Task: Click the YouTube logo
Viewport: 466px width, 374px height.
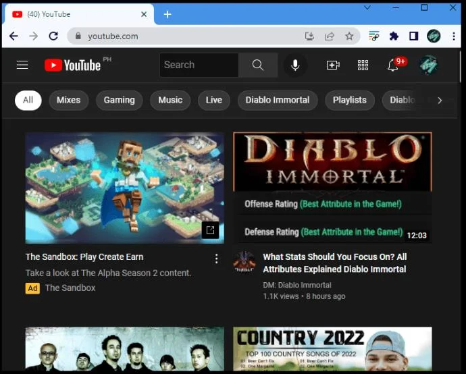Action: click(x=72, y=65)
